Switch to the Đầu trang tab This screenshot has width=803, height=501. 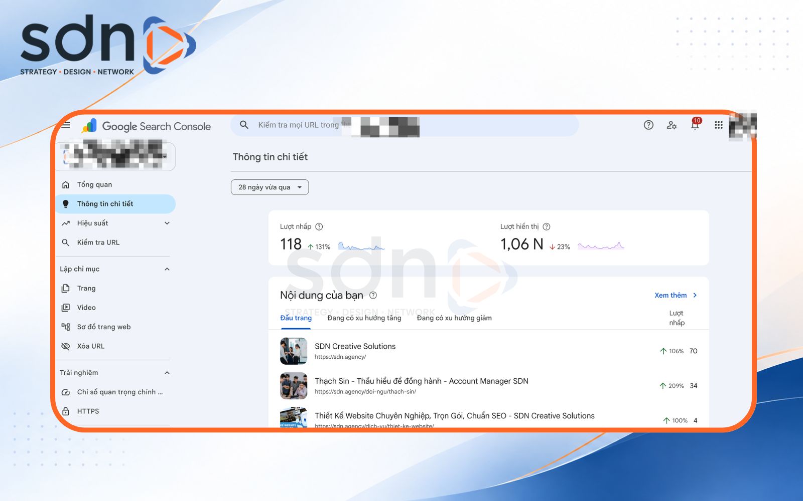point(296,318)
